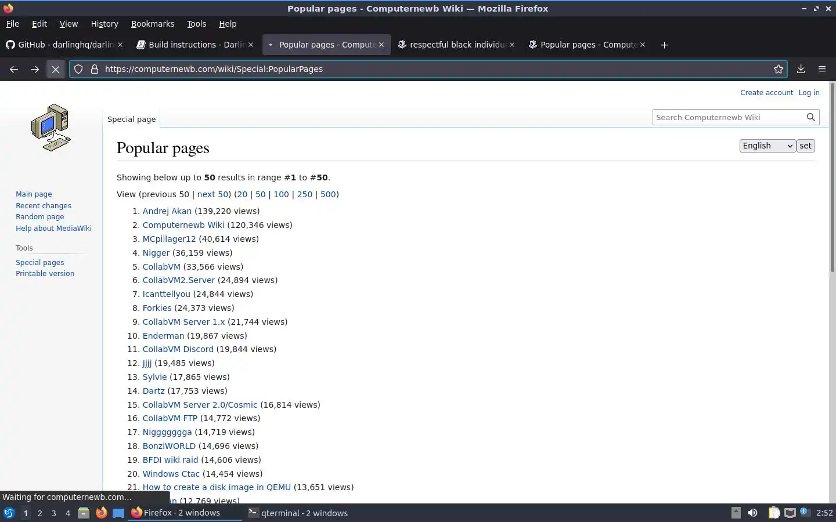Screen dimensions: 836x522
Task: Open How to create a disk image in QEMU
Action: 217,487
